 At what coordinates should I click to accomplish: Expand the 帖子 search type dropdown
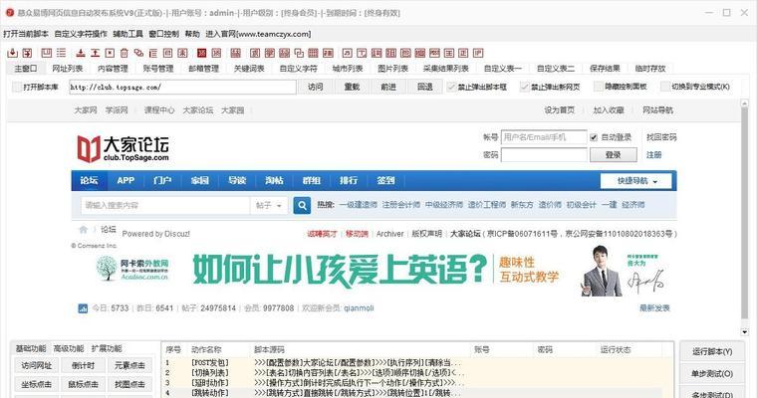[x=267, y=205]
